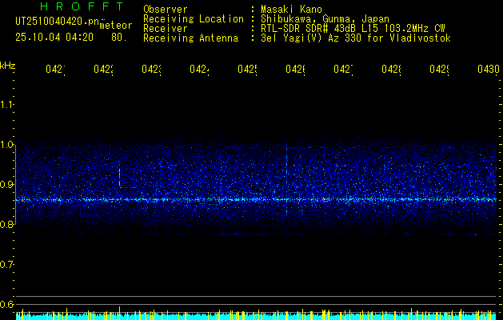Click the date stamp 25.10.04 04:20
This screenshot has height=320, width=503.
pyautogui.click(x=54, y=38)
